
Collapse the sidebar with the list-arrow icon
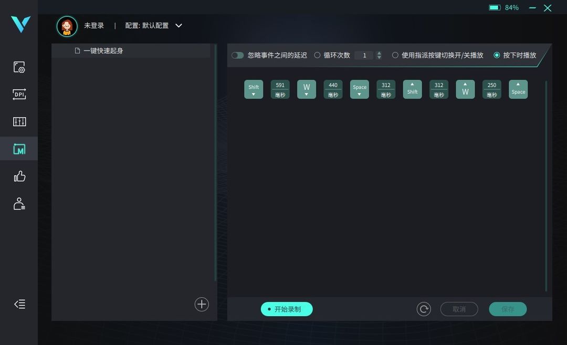point(19,304)
